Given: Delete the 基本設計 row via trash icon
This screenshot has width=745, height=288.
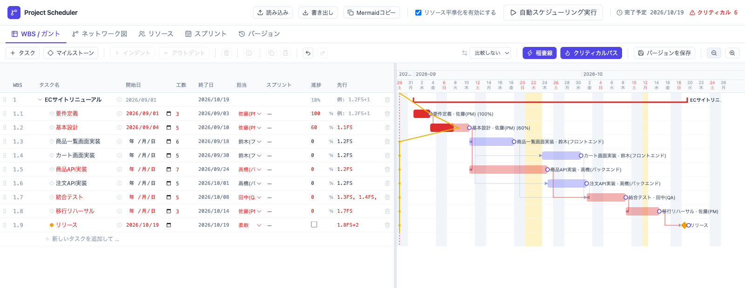Looking at the screenshot, I should (387, 127).
